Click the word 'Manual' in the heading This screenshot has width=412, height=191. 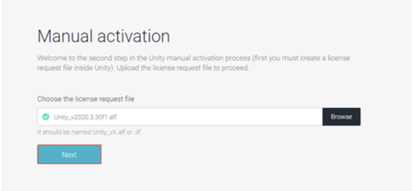[x=65, y=36]
